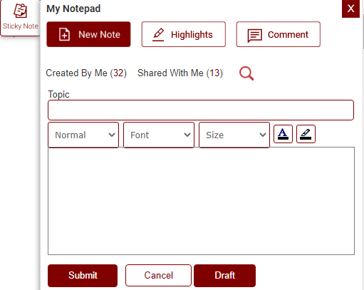Image resolution: width=364 pixels, height=290 pixels.
Task: Click into the Topic input field
Action: coord(201,110)
